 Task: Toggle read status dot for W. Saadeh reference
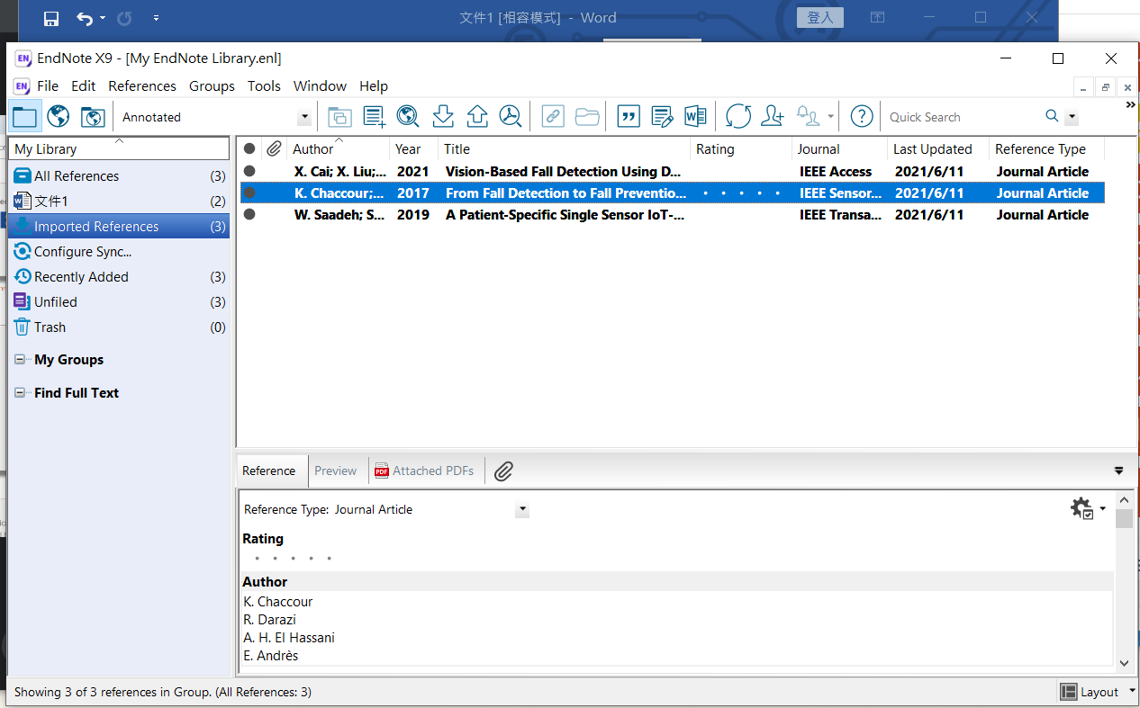(249, 214)
